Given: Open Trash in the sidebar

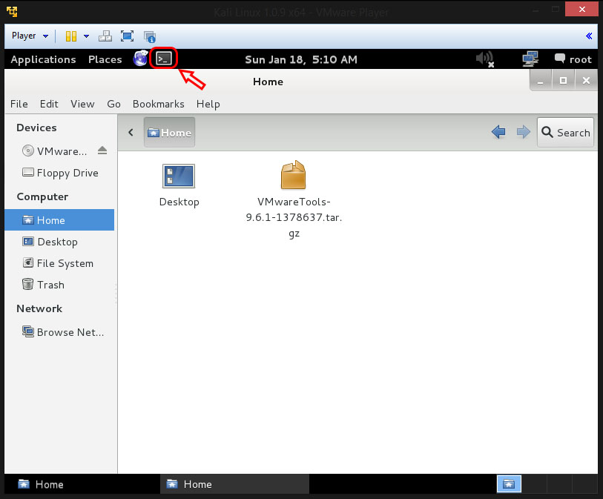Looking at the screenshot, I should (x=44, y=285).
